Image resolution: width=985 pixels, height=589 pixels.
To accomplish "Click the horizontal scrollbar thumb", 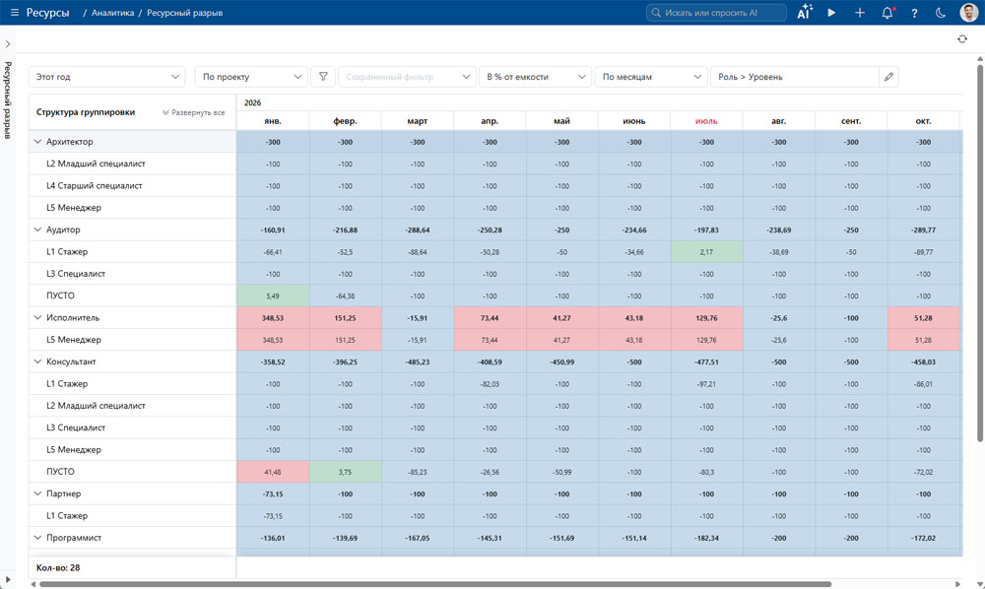I will [435, 584].
